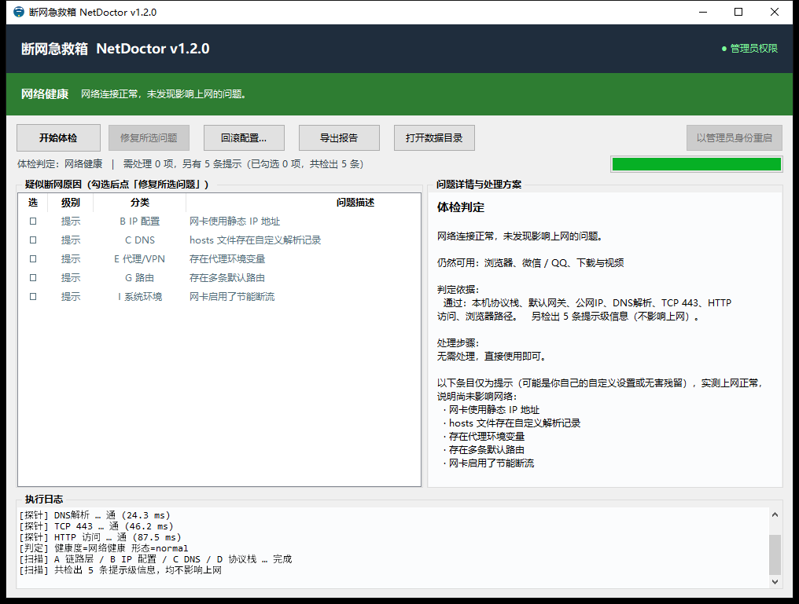Click 处理步骤 text in details panel
This screenshot has height=604, width=799.
click(458, 343)
